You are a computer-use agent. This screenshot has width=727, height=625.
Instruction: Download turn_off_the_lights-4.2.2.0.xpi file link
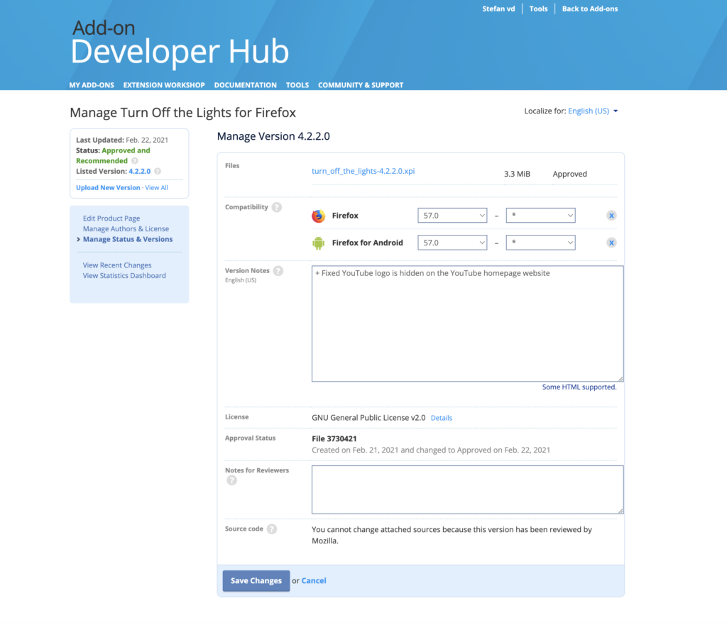click(x=363, y=171)
